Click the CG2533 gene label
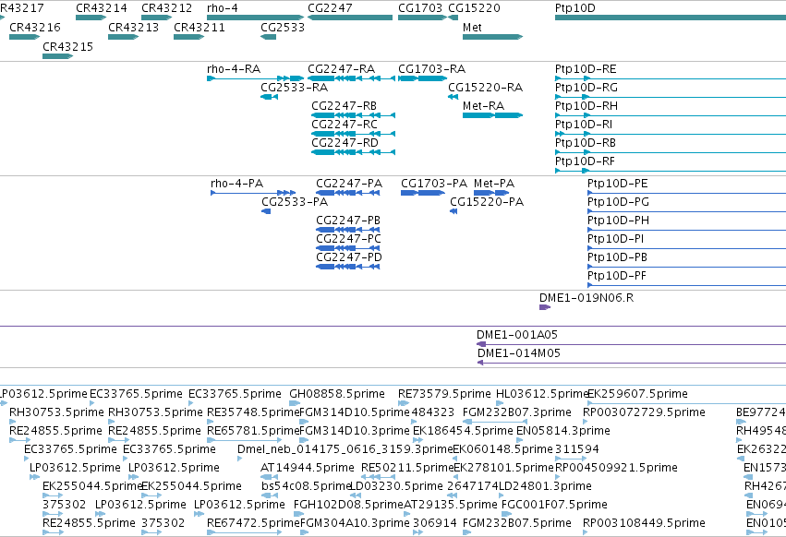786x537 pixels. click(283, 27)
